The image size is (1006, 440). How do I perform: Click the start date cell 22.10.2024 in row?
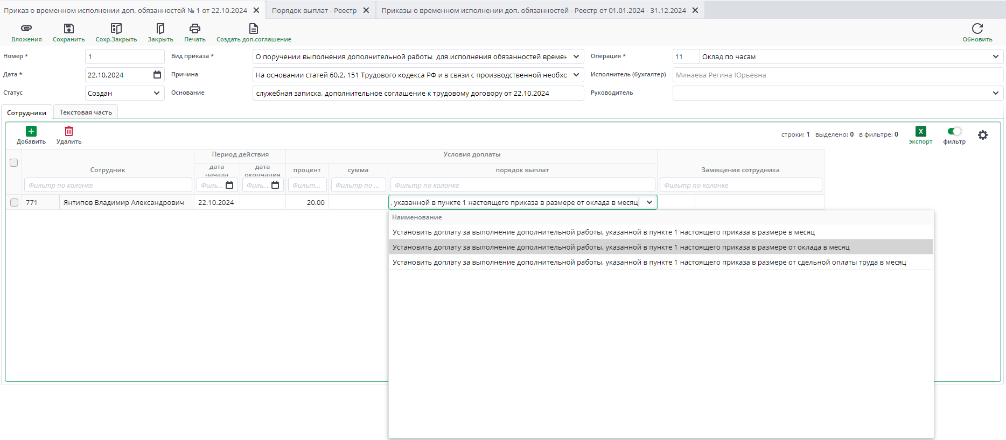click(216, 203)
